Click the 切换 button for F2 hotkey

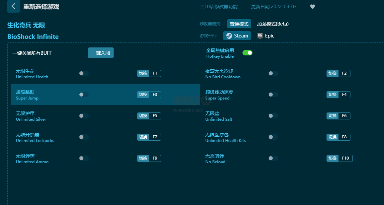tap(333, 73)
